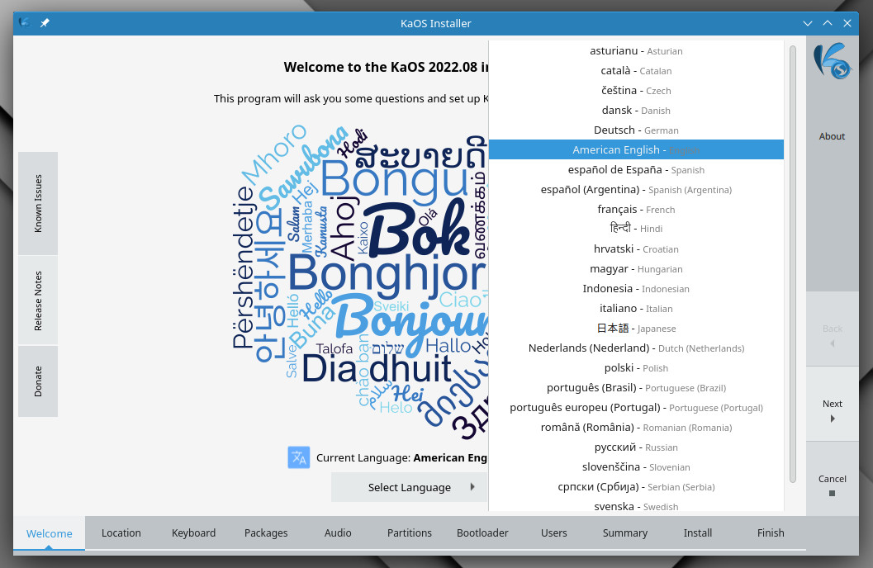
Task: Switch to the Summary tab
Action: coord(624,533)
